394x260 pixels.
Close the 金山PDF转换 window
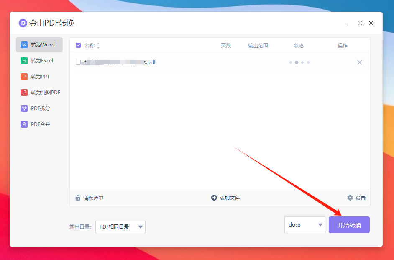click(x=371, y=23)
